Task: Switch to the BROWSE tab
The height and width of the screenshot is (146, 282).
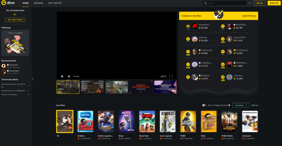Action: tap(39, 3)
